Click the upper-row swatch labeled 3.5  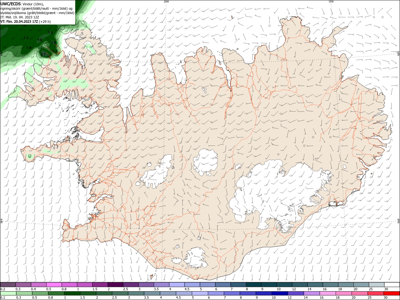click(x=161, y=285)
